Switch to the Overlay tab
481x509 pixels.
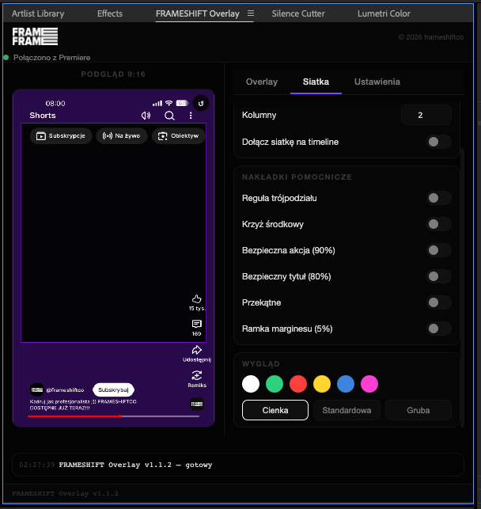[x=262, y=82]
